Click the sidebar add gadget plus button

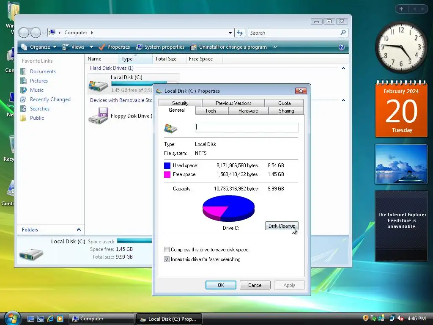[x=401, y=9]
